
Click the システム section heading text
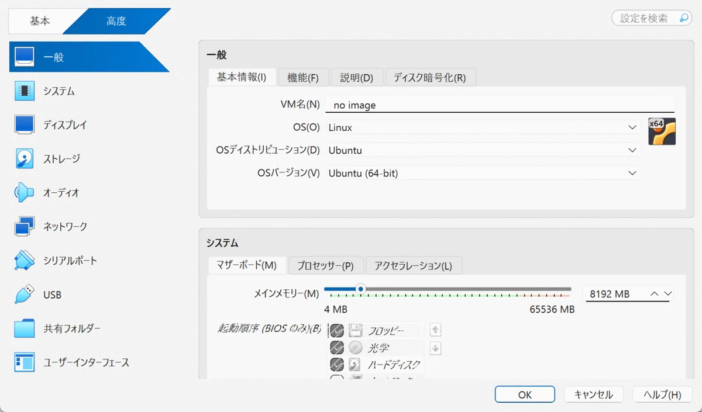coord(222,243)
